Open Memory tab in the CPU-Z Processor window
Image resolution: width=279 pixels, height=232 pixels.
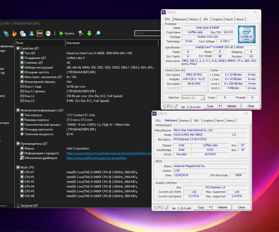pyautogui.click(x=194, y=19)
